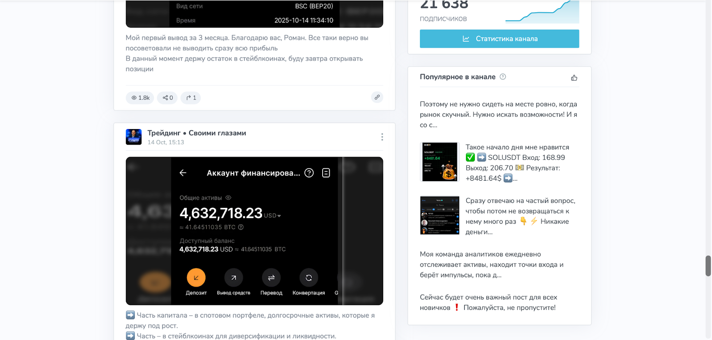Toggle the eye icon next to Общие активы

pos(228,198)
